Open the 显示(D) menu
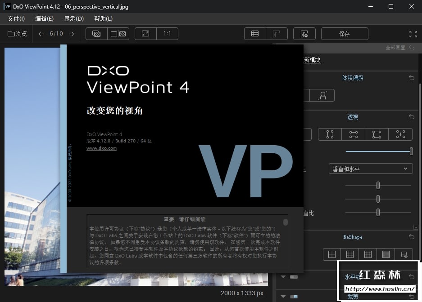The width and height of the screenshot is (422, 302). tap(74, 18)
